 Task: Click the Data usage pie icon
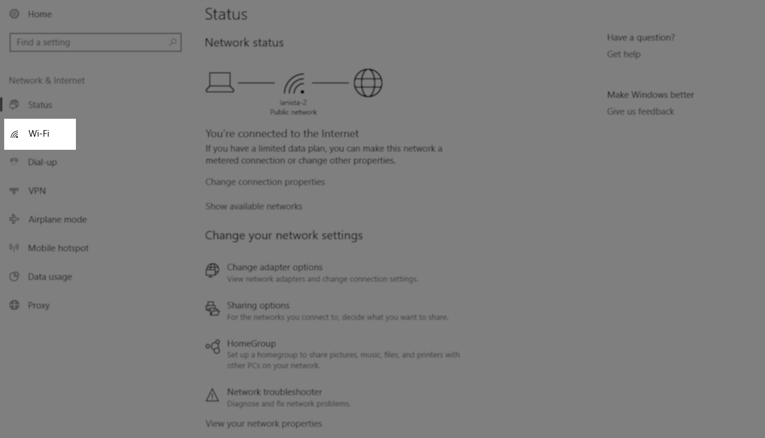(14, 276)
